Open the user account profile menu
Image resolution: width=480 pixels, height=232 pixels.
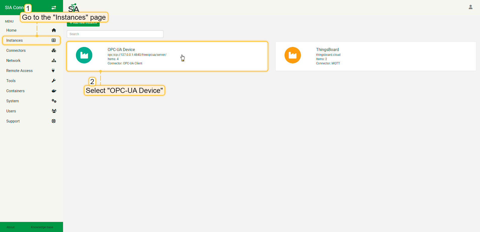click(x=470, y=7)
